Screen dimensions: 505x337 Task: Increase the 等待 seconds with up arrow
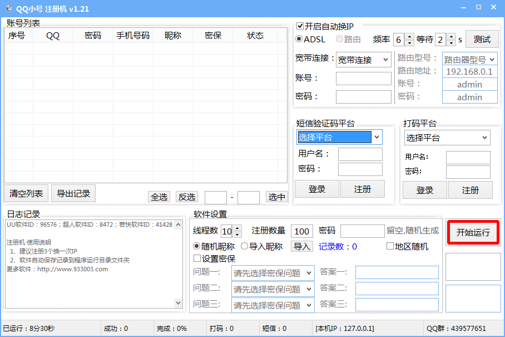point(451,36)
